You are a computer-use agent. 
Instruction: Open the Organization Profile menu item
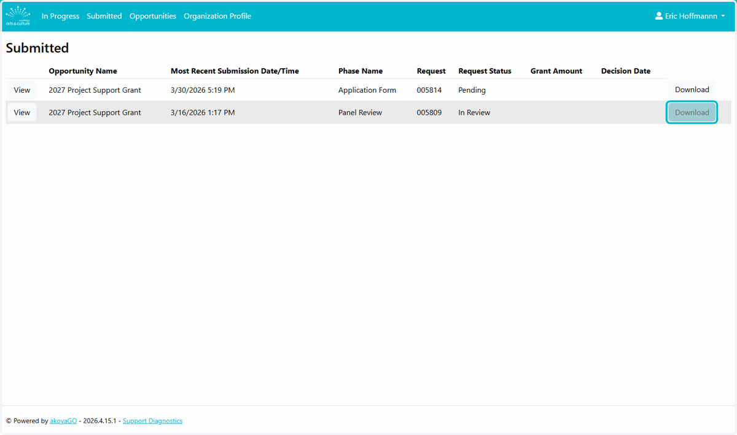[217, 16]
